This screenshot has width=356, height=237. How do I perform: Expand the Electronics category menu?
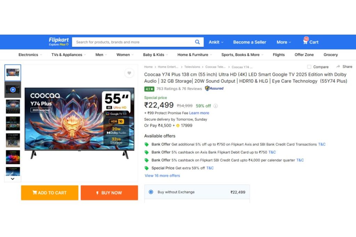click(x=30, y=55)
